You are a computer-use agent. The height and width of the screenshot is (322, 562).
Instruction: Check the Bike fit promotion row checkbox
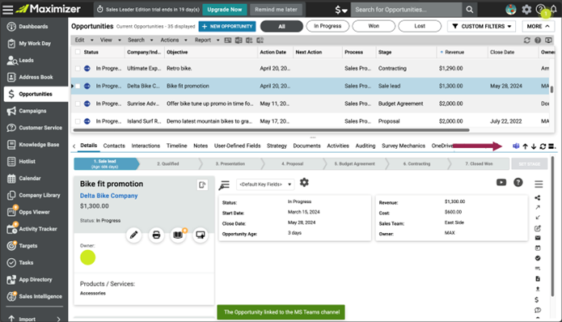tap(78, 86)
